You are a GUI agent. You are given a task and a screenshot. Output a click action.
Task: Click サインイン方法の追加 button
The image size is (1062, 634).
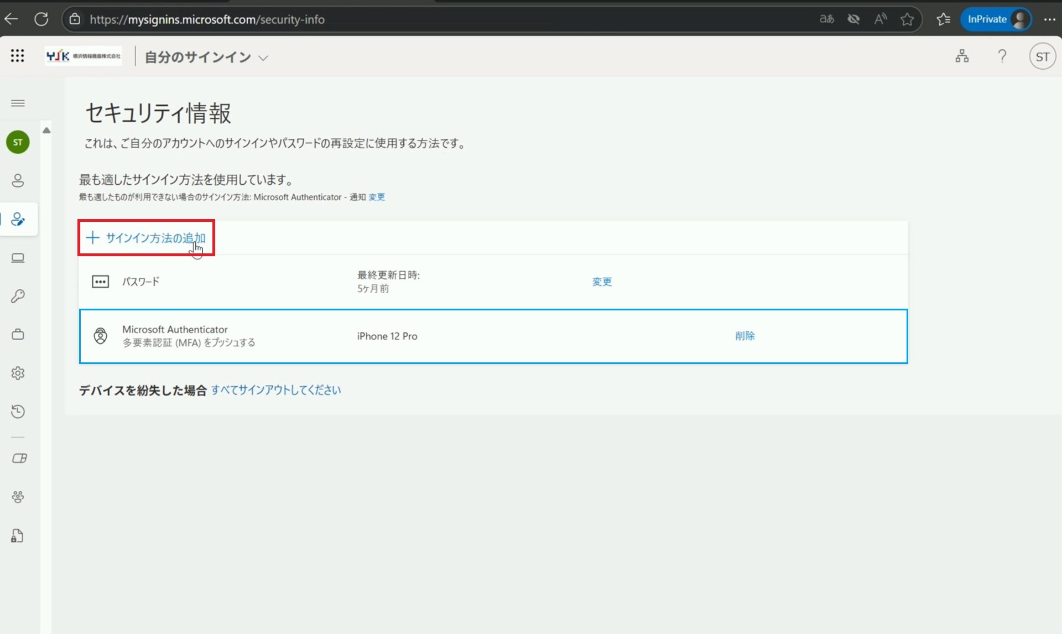click(x=147, y=238)
